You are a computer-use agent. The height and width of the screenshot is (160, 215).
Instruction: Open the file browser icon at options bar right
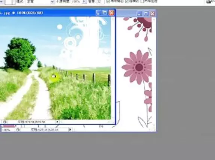[x=210, y=1]
